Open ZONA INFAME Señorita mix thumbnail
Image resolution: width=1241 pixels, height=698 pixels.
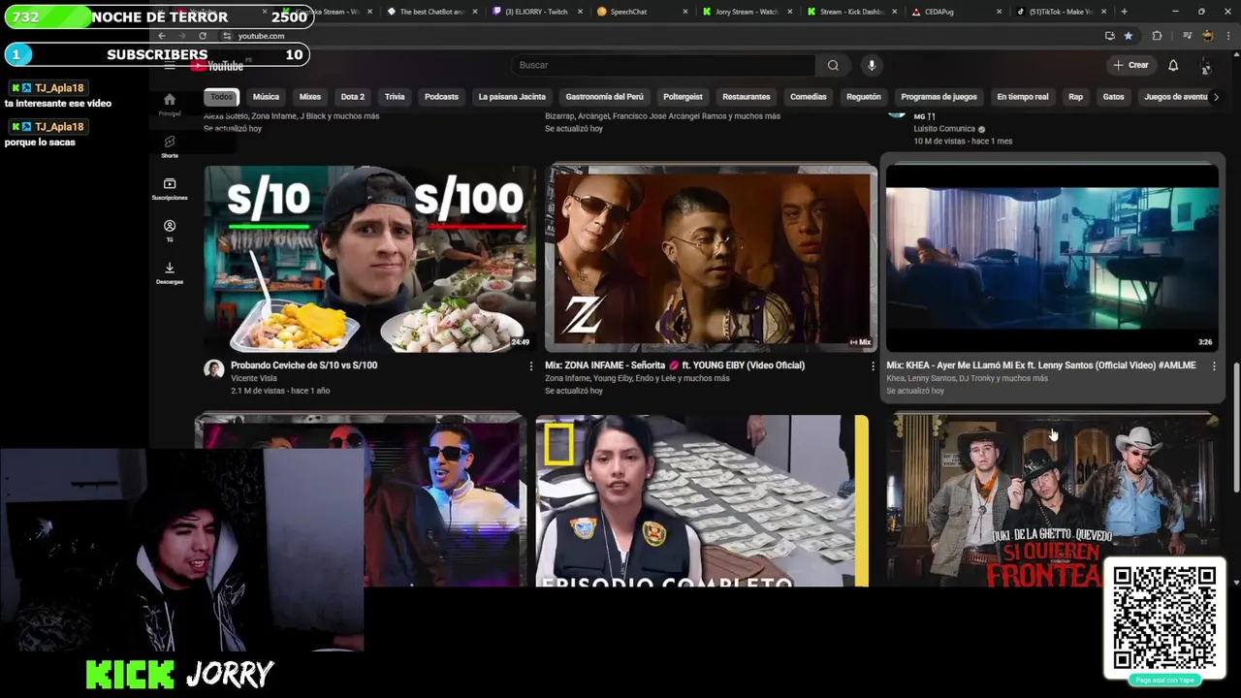point(711,258)
